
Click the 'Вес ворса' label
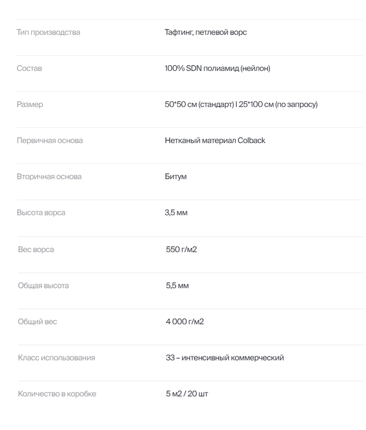point(36,250)
